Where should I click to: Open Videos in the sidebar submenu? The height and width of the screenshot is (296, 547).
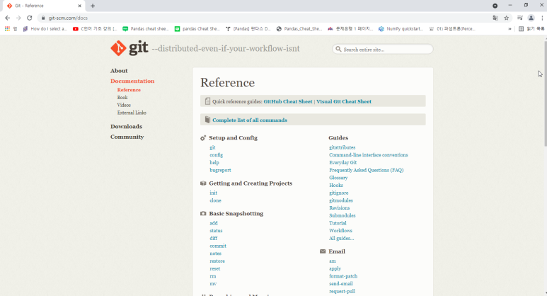[x=124, y=105]
